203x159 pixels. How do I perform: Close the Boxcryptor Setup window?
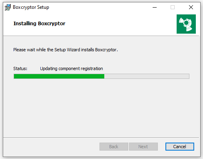click(191, 7)
